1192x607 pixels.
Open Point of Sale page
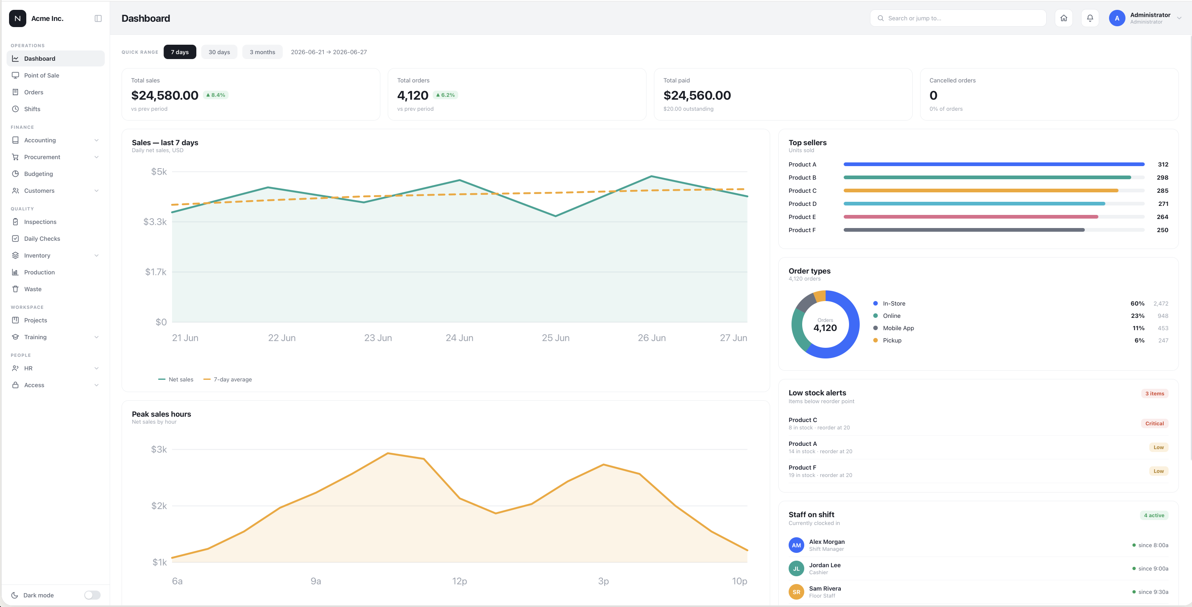pos(55,75)
